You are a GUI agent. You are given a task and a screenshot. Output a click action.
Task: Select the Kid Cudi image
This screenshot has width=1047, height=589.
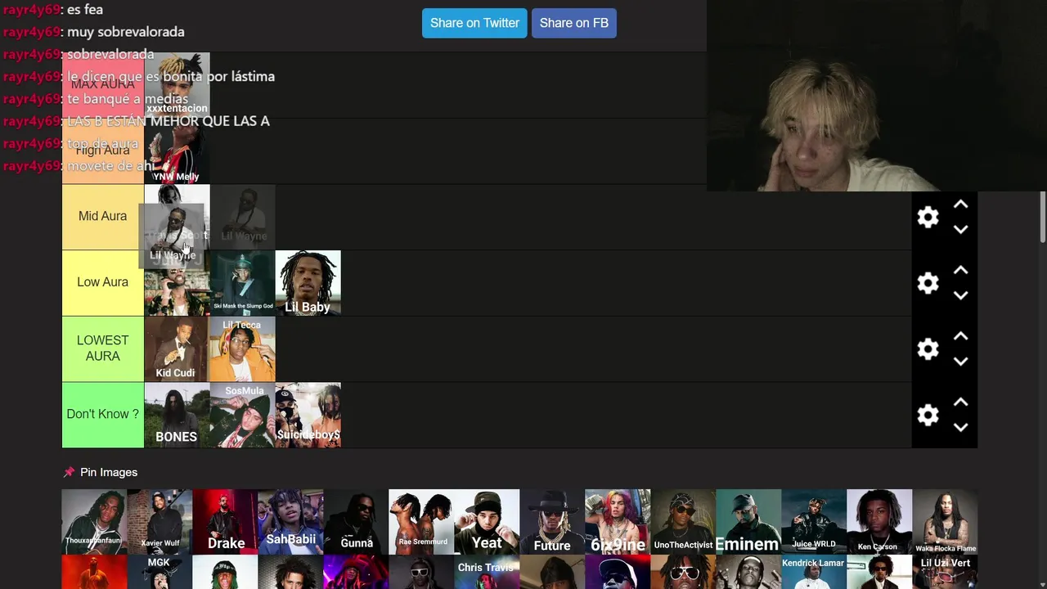177,349
